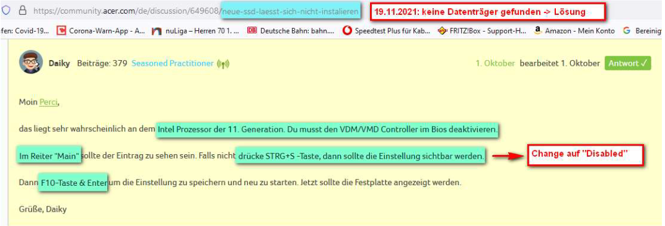Click the text 'bearbeitet 1. Oktober'
This screenshot has width=665, height=226.
point(560,64)
